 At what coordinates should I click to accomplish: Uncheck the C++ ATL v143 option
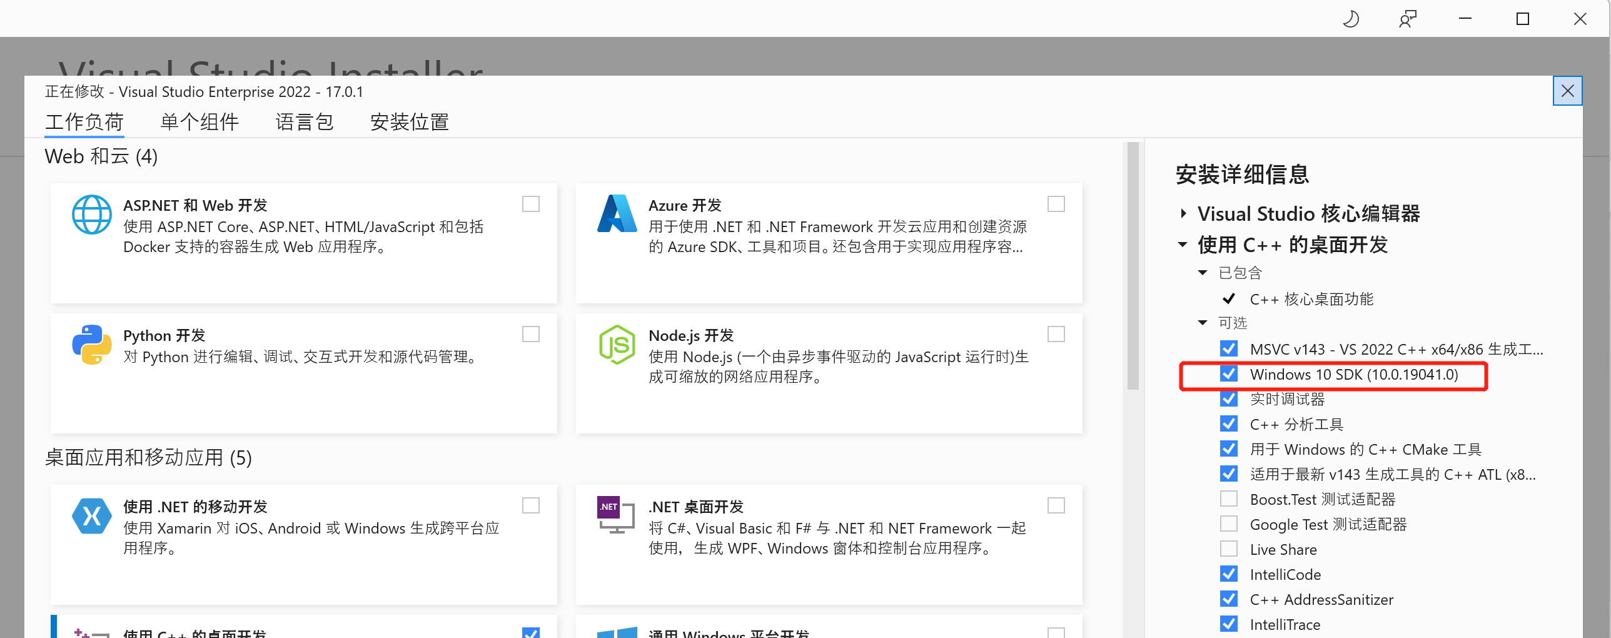click(1229, 474)
